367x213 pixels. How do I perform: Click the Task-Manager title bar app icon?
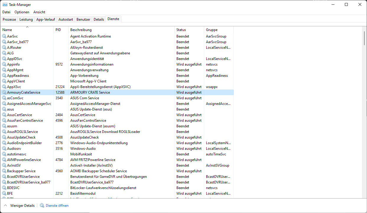click(x=5, y=4)
